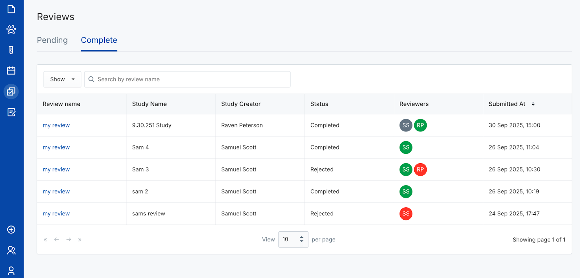Open the team users sidebar icon
This screenshot has width=580, height=278.
[x=11, y=250]
